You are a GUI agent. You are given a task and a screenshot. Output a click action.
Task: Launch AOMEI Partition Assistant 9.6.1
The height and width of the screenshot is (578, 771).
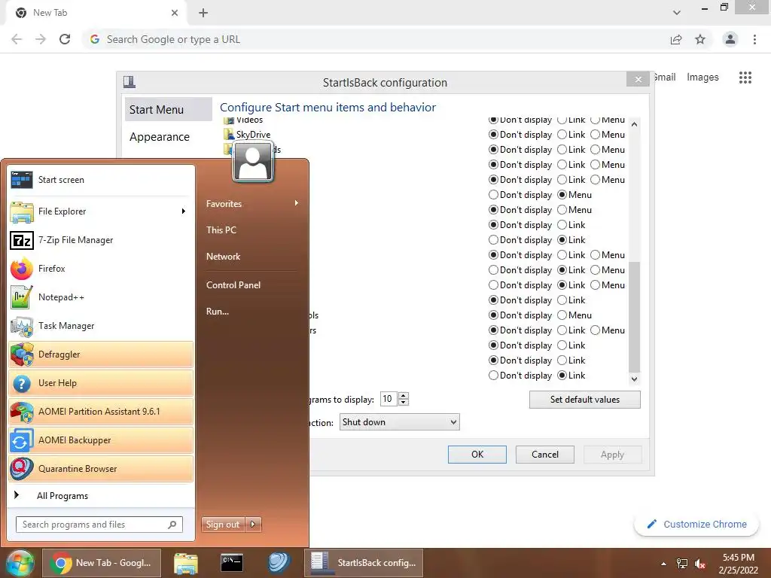[x=101, y=412]
